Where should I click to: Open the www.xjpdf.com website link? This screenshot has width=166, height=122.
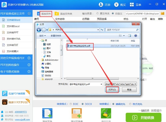(x=22, y=119)
